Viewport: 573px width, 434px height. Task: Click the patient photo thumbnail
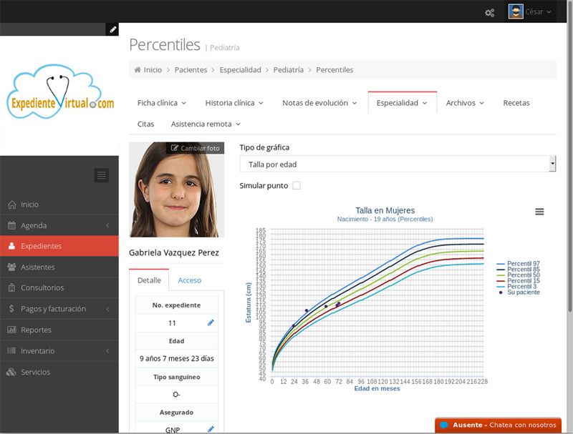(176, 193)
